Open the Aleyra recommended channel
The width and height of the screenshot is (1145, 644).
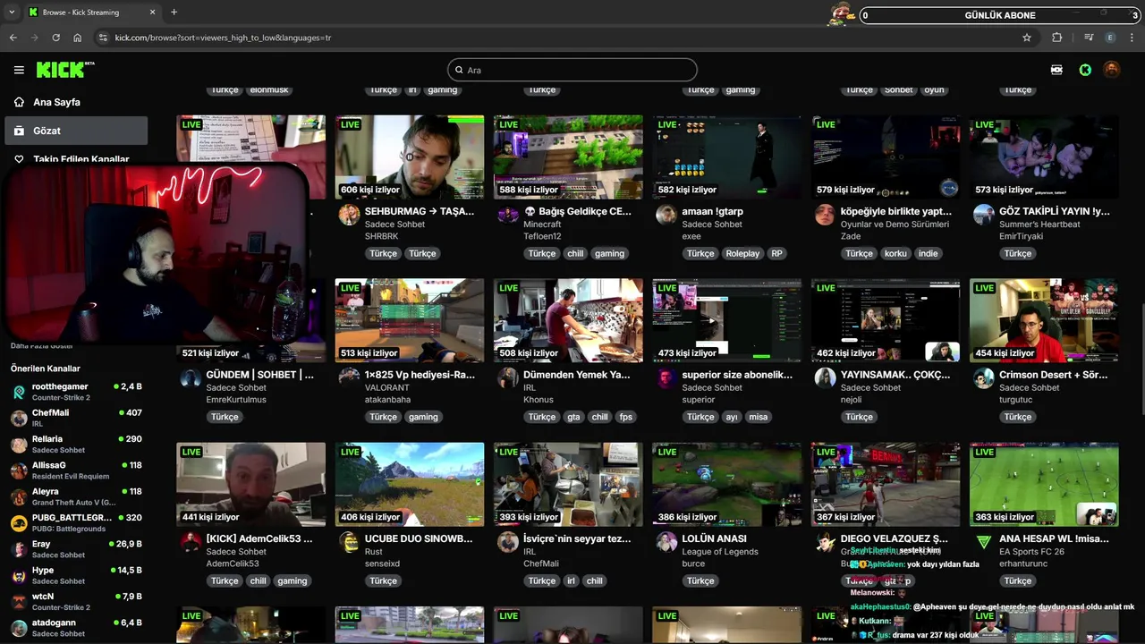[76, 496]
